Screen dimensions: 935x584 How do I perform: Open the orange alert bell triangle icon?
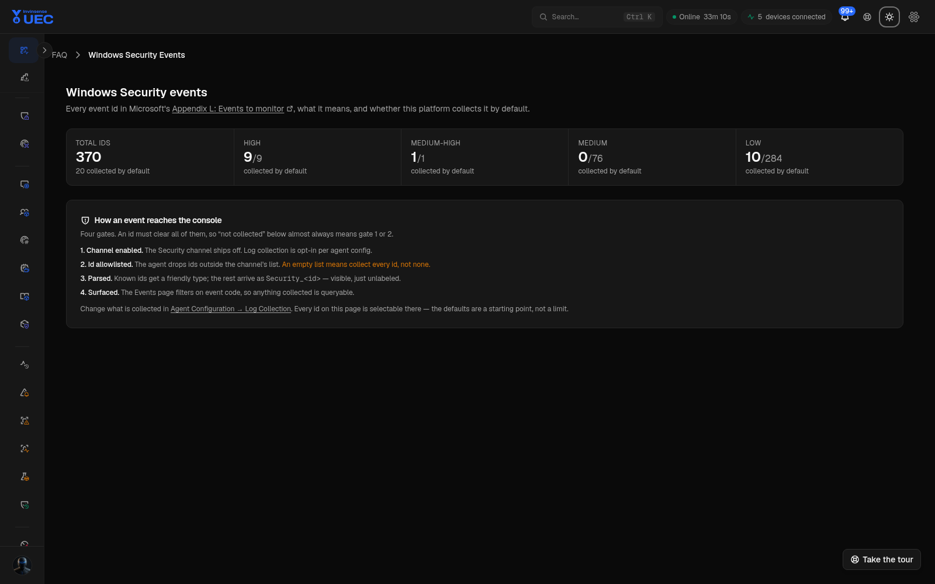coord(24,392)
